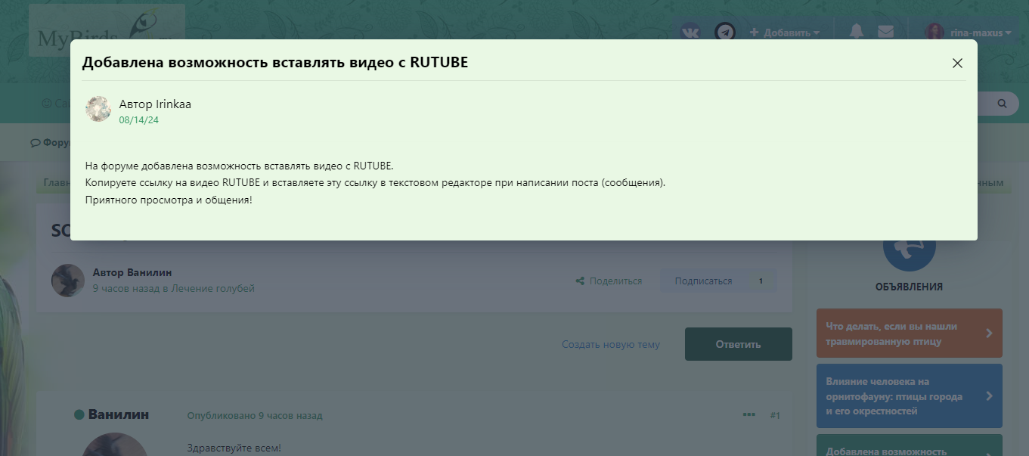Open the Telegram channel icon
The image size is (1029, 456).
tap(726, 32)
